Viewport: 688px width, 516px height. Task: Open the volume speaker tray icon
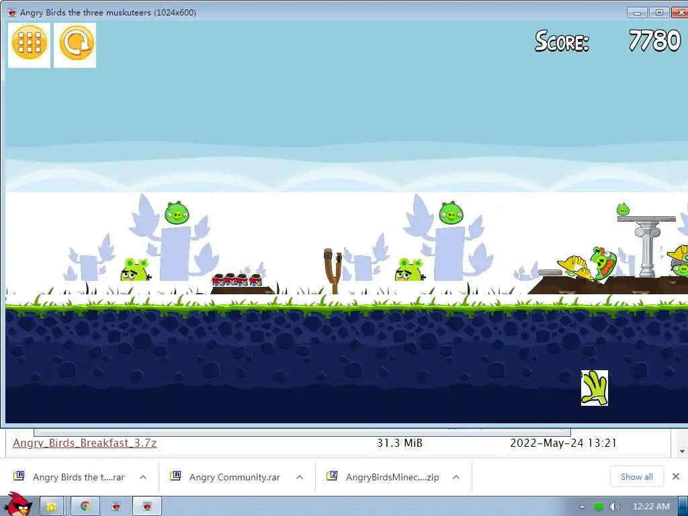click(x=615, y=507)
